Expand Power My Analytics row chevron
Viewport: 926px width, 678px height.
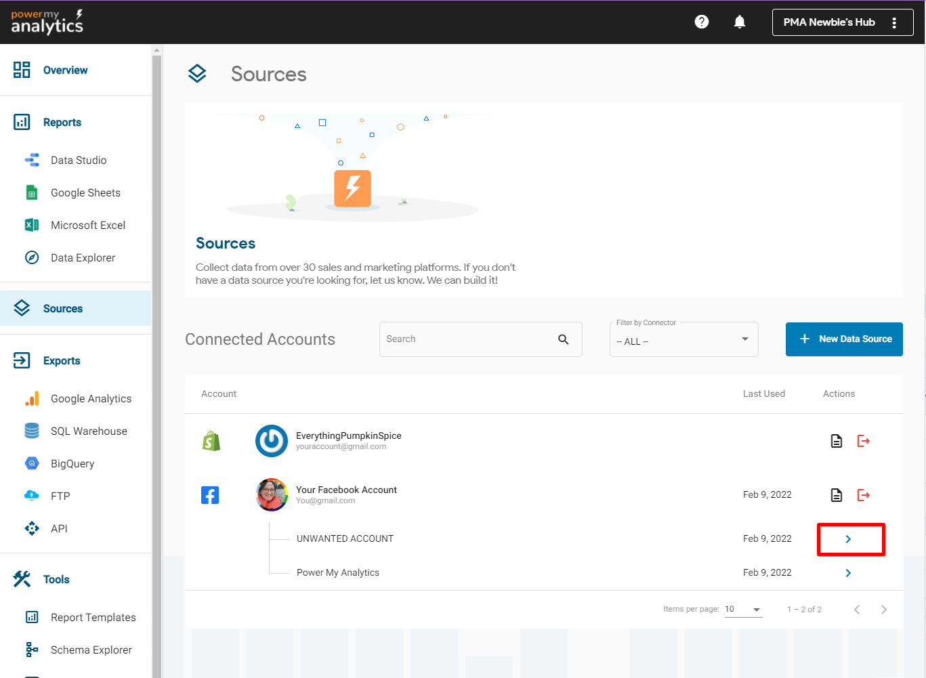click(848, 573)
